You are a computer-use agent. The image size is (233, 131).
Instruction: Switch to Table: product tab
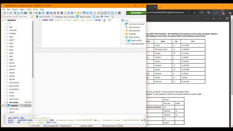[84, 17]
